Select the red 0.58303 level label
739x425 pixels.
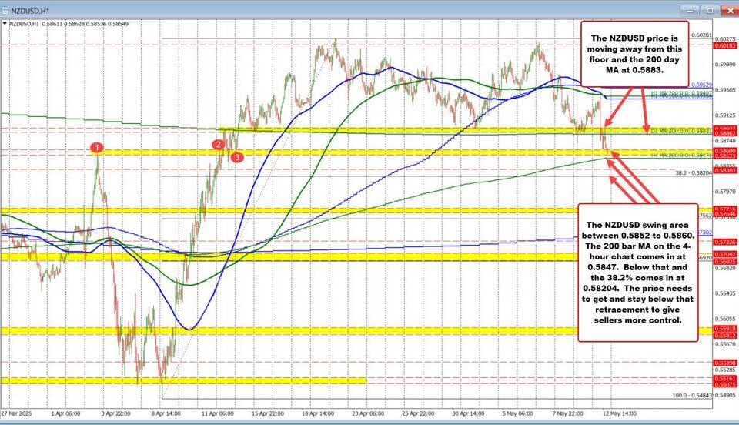click(x=725, y=170)
